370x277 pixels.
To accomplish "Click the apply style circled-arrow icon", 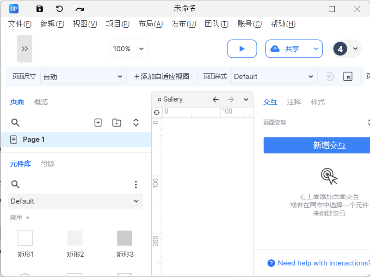I will [x=329, y=77].
